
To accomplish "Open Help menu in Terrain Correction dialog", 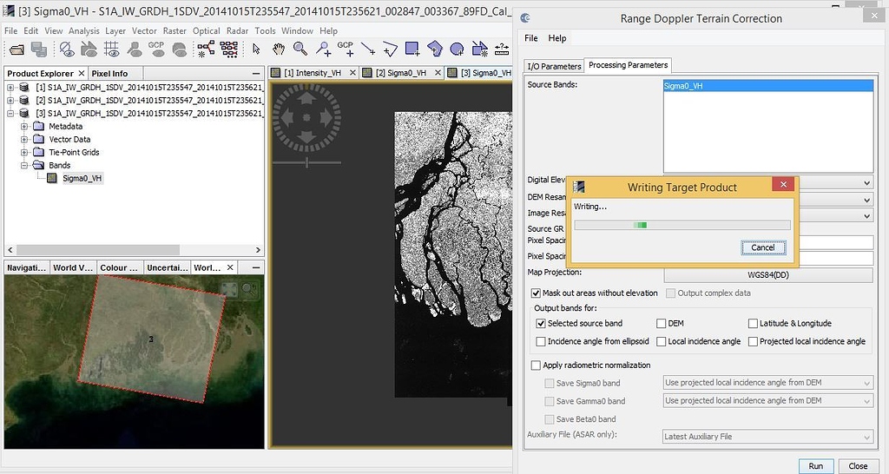I will [x=556, y=38].
